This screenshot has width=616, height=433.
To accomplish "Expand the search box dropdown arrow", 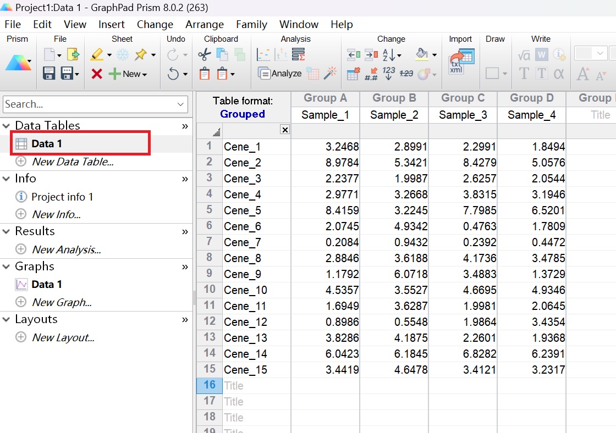I will pos(181,104).
